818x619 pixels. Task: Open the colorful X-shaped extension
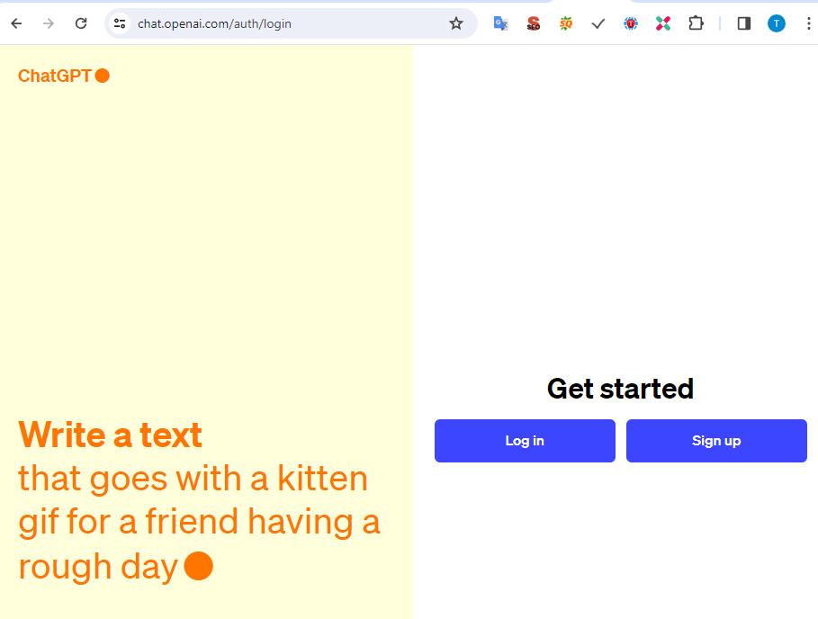(663, 23)
